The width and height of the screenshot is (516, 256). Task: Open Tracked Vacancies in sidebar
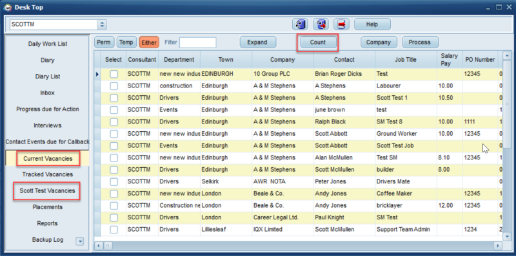47,174
